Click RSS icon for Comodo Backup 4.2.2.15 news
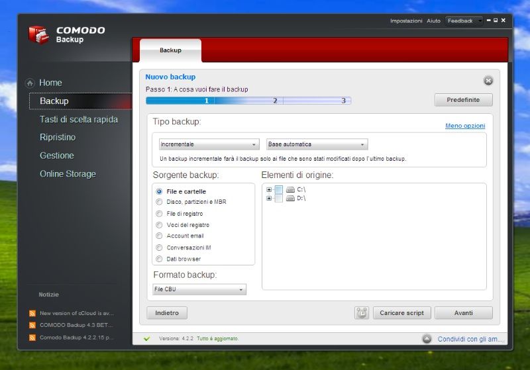530x370 pixels. [32, 338]
